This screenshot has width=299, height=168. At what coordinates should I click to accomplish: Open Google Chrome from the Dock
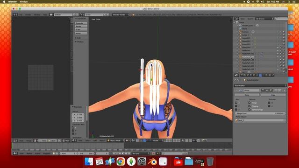(x=121, y=162)
